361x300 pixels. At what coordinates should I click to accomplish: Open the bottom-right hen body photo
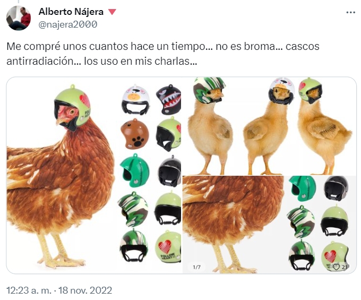(269, 225)
